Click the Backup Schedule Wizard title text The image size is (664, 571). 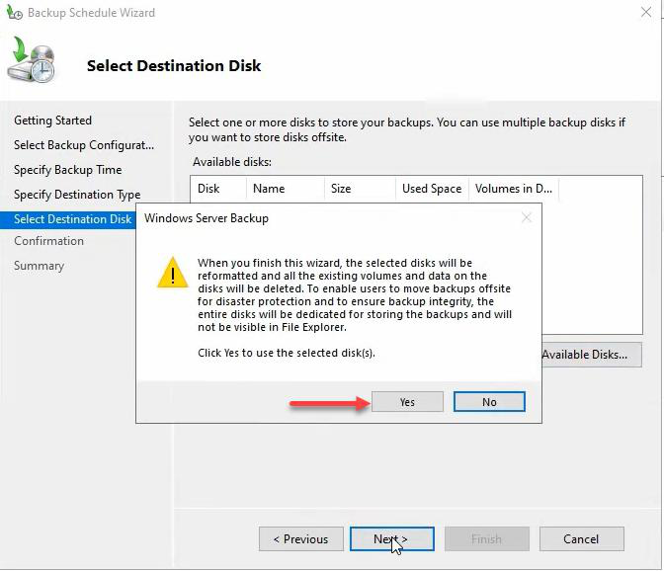(92, 13)
